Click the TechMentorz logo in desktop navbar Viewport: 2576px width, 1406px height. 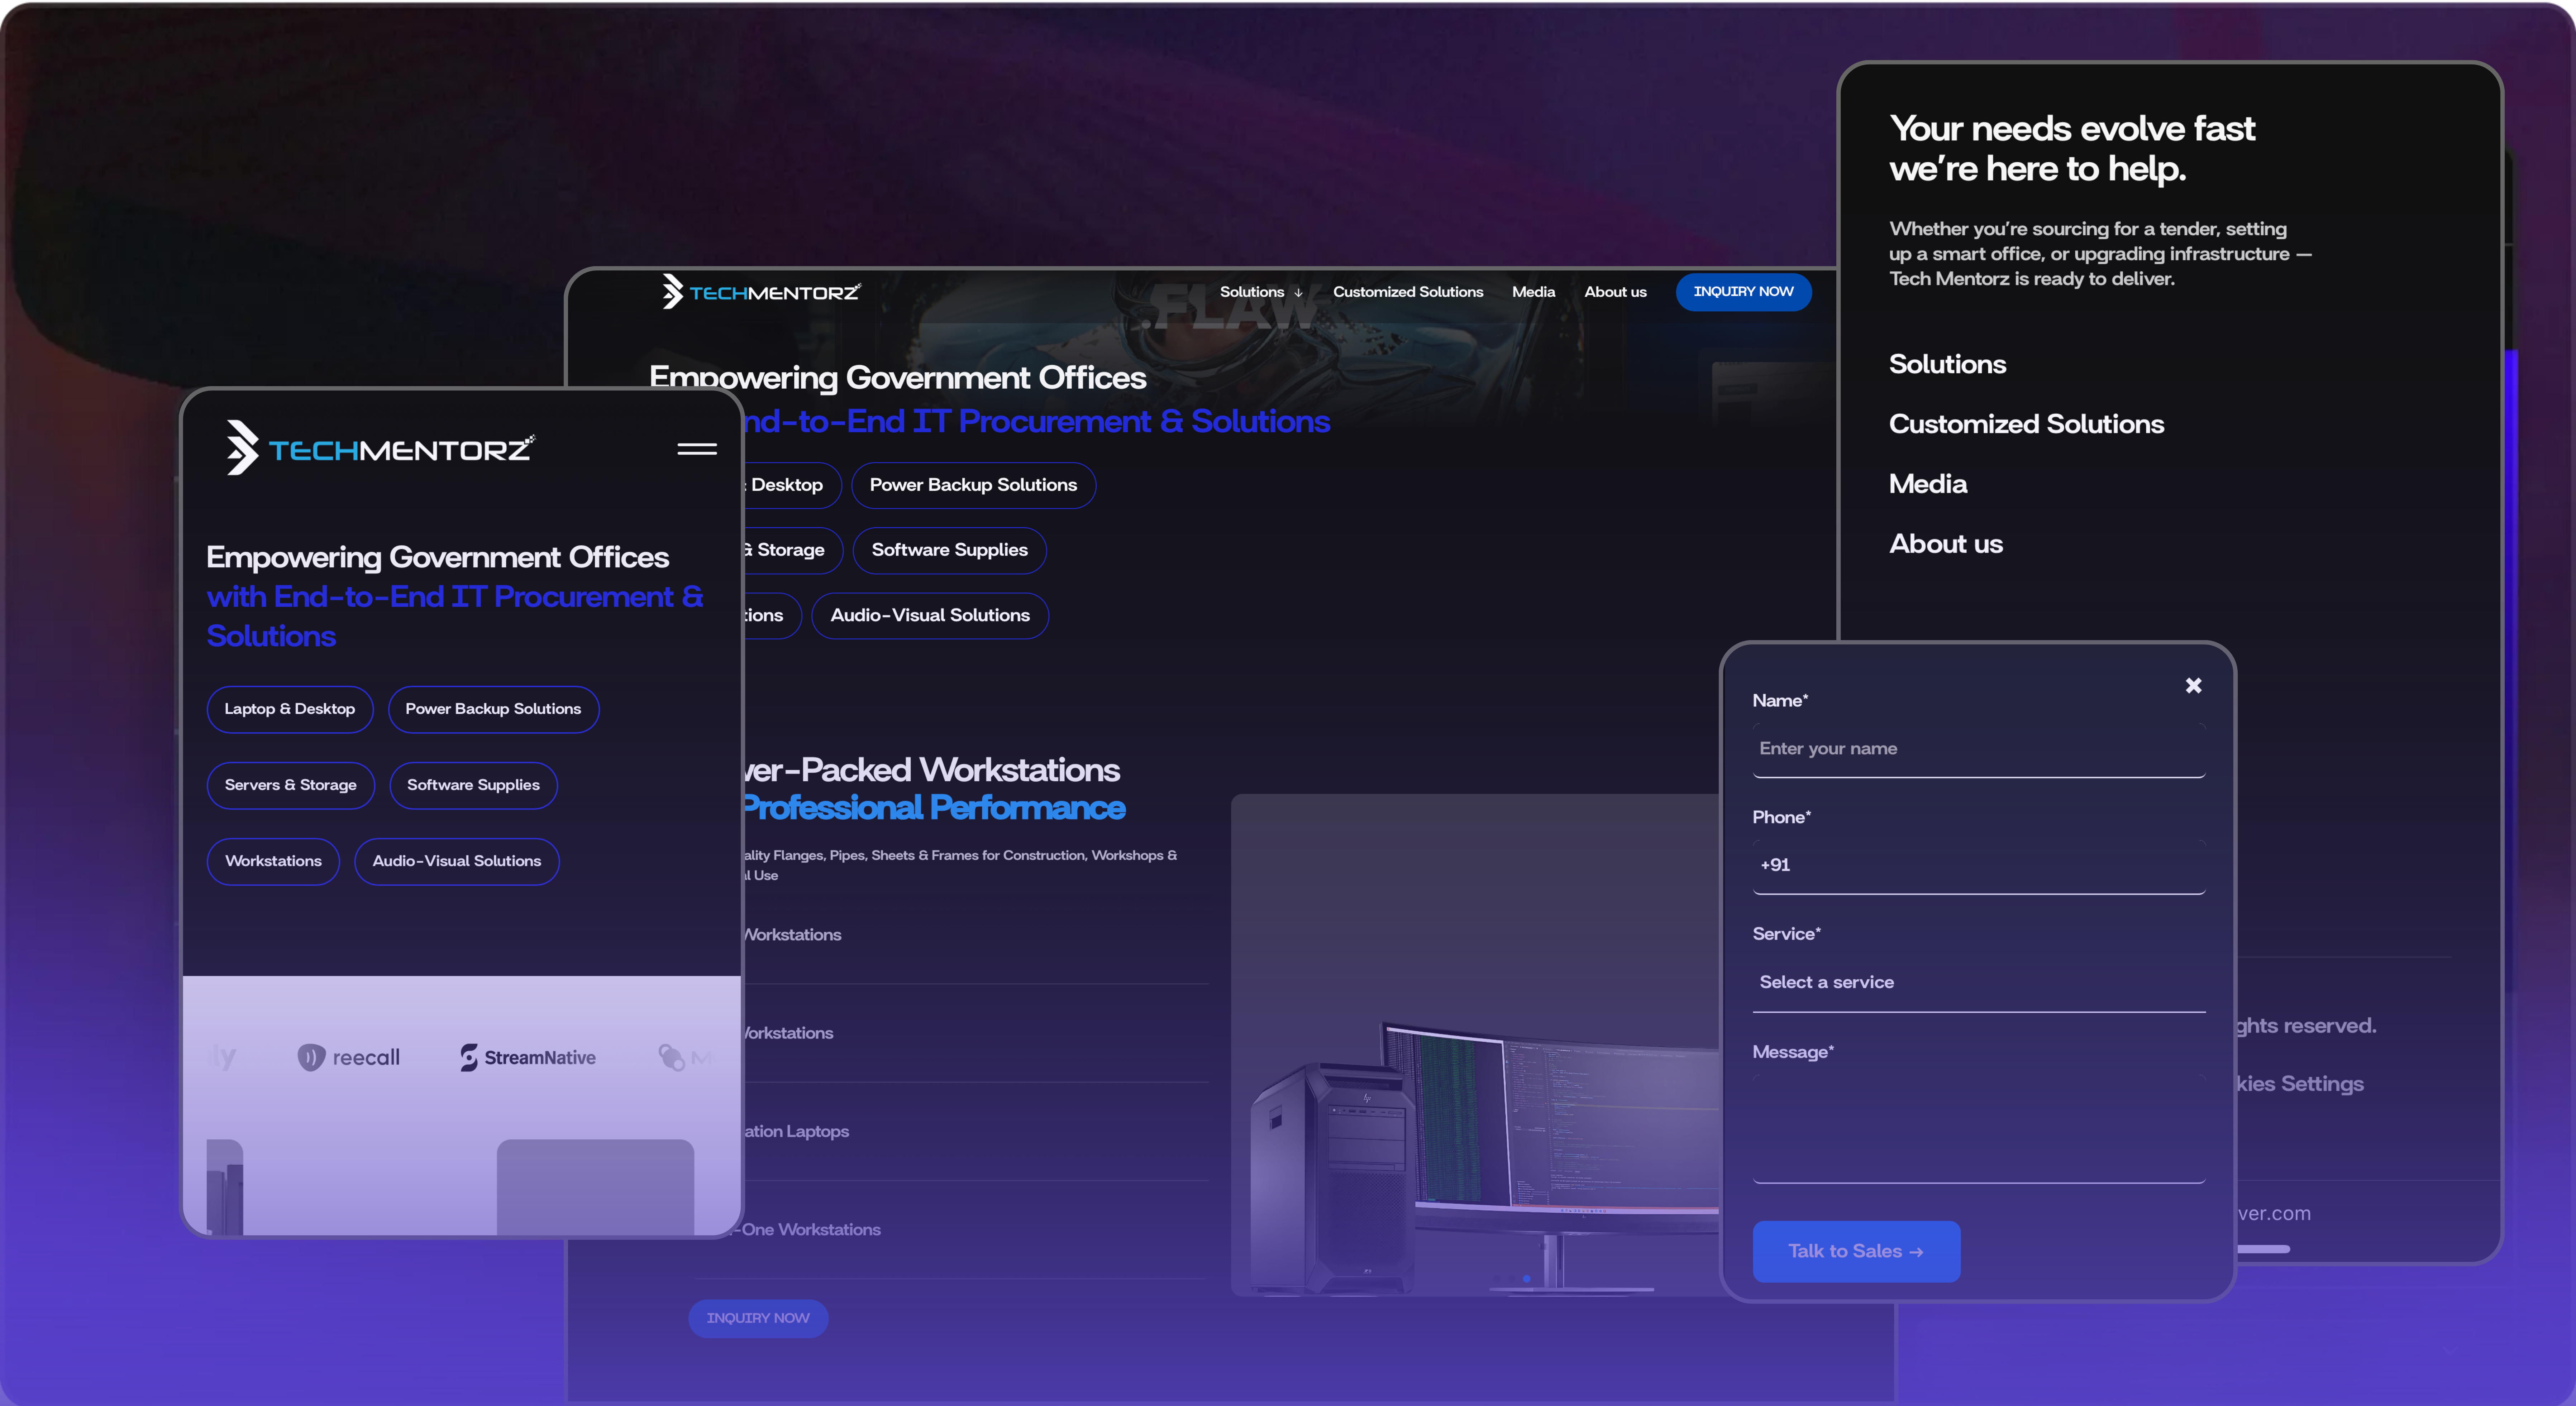click(760, 292)
